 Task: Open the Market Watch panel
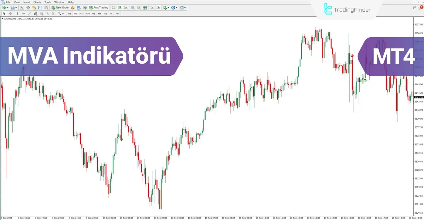point(22,7)
